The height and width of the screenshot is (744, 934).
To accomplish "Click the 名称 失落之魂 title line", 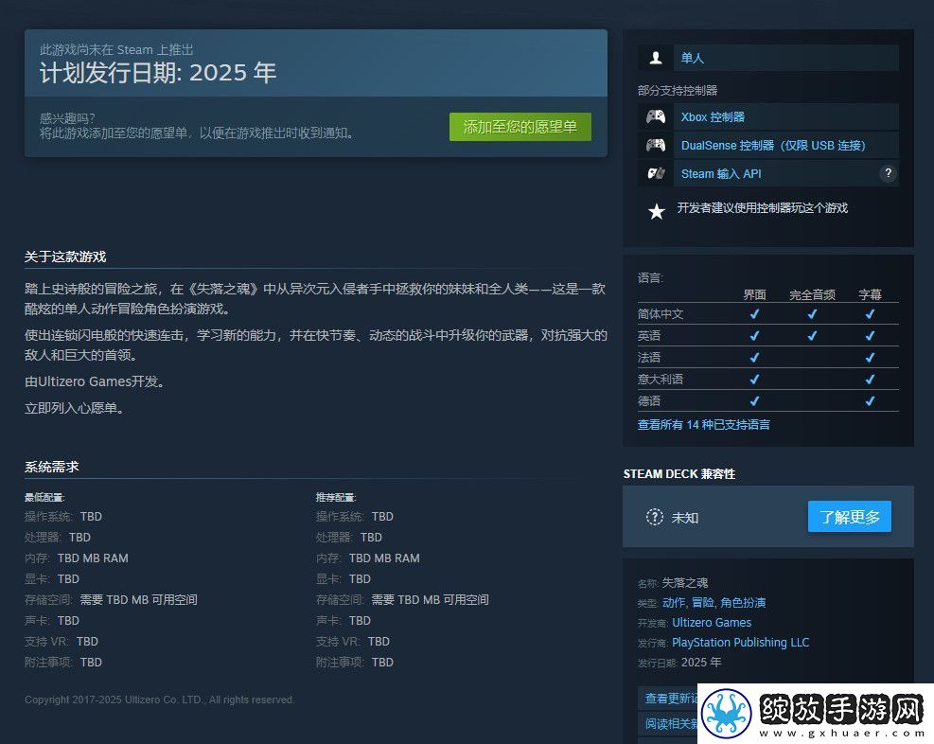I will click(x=673, y=582).
